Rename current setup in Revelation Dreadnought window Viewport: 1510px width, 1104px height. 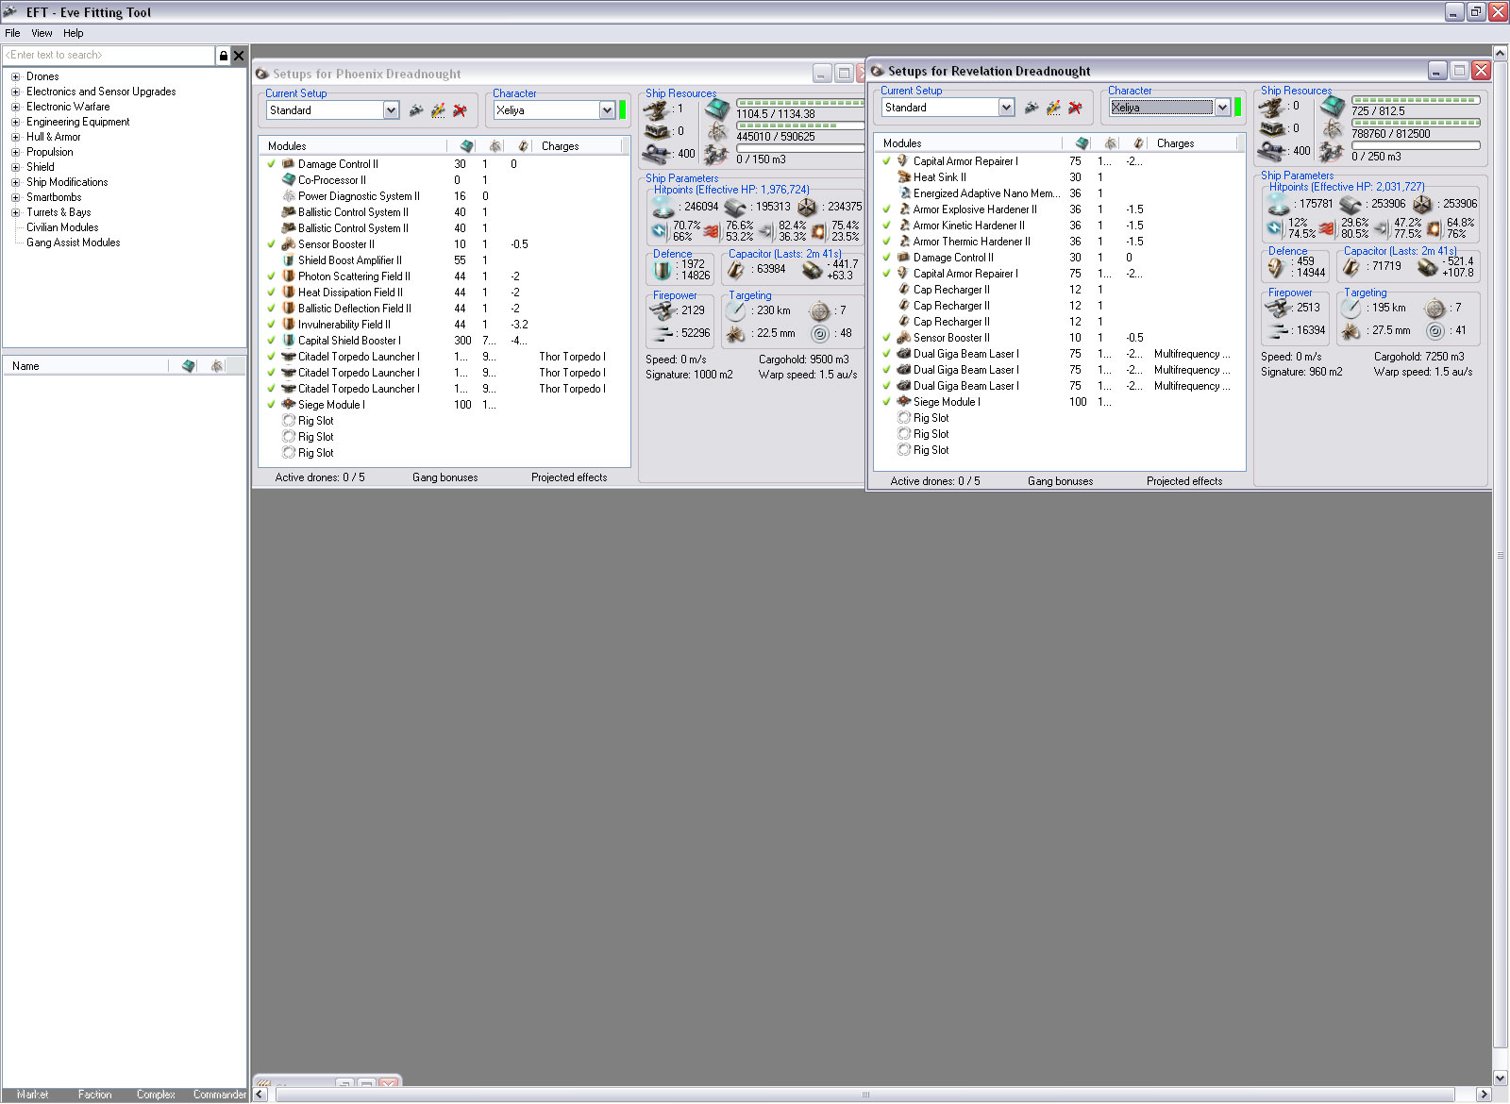coord(1054,108)
